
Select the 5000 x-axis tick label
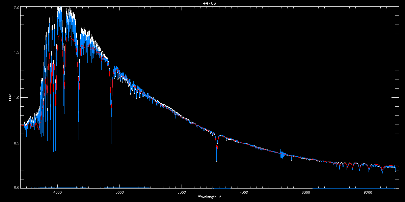[x=119, y=192]
